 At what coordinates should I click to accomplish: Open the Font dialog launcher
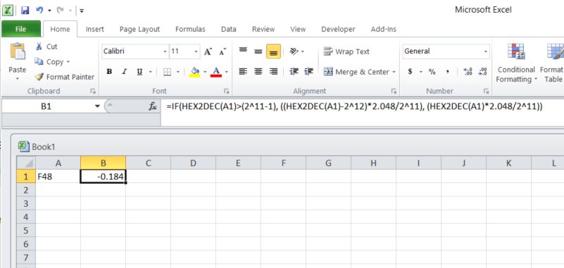(226, 91)
